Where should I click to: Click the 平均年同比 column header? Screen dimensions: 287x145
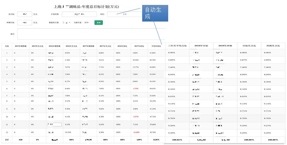coord(156,46)
